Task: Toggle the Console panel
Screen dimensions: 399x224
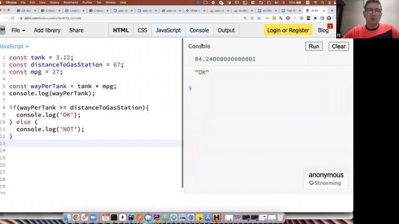Action: [x=199, y=30]
